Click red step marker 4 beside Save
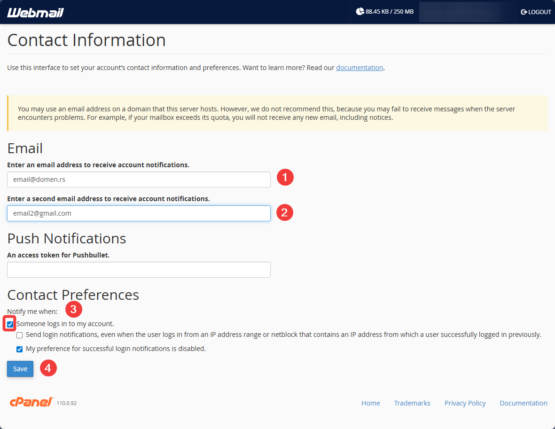The image size is (555, 429). click(x=48, y=368)
